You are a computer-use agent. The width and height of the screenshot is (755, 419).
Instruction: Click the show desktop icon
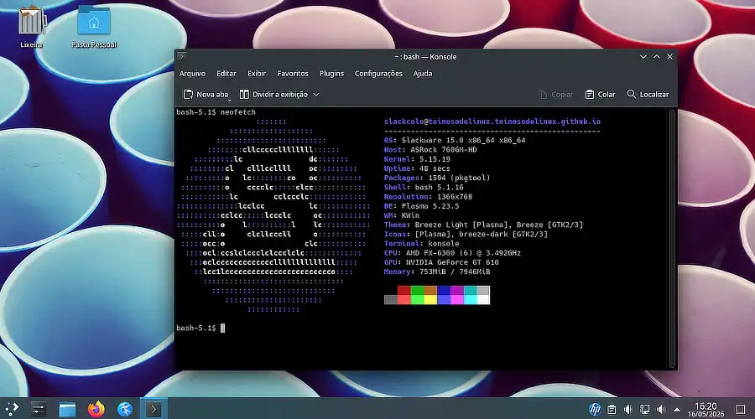[x=741, y=410]
